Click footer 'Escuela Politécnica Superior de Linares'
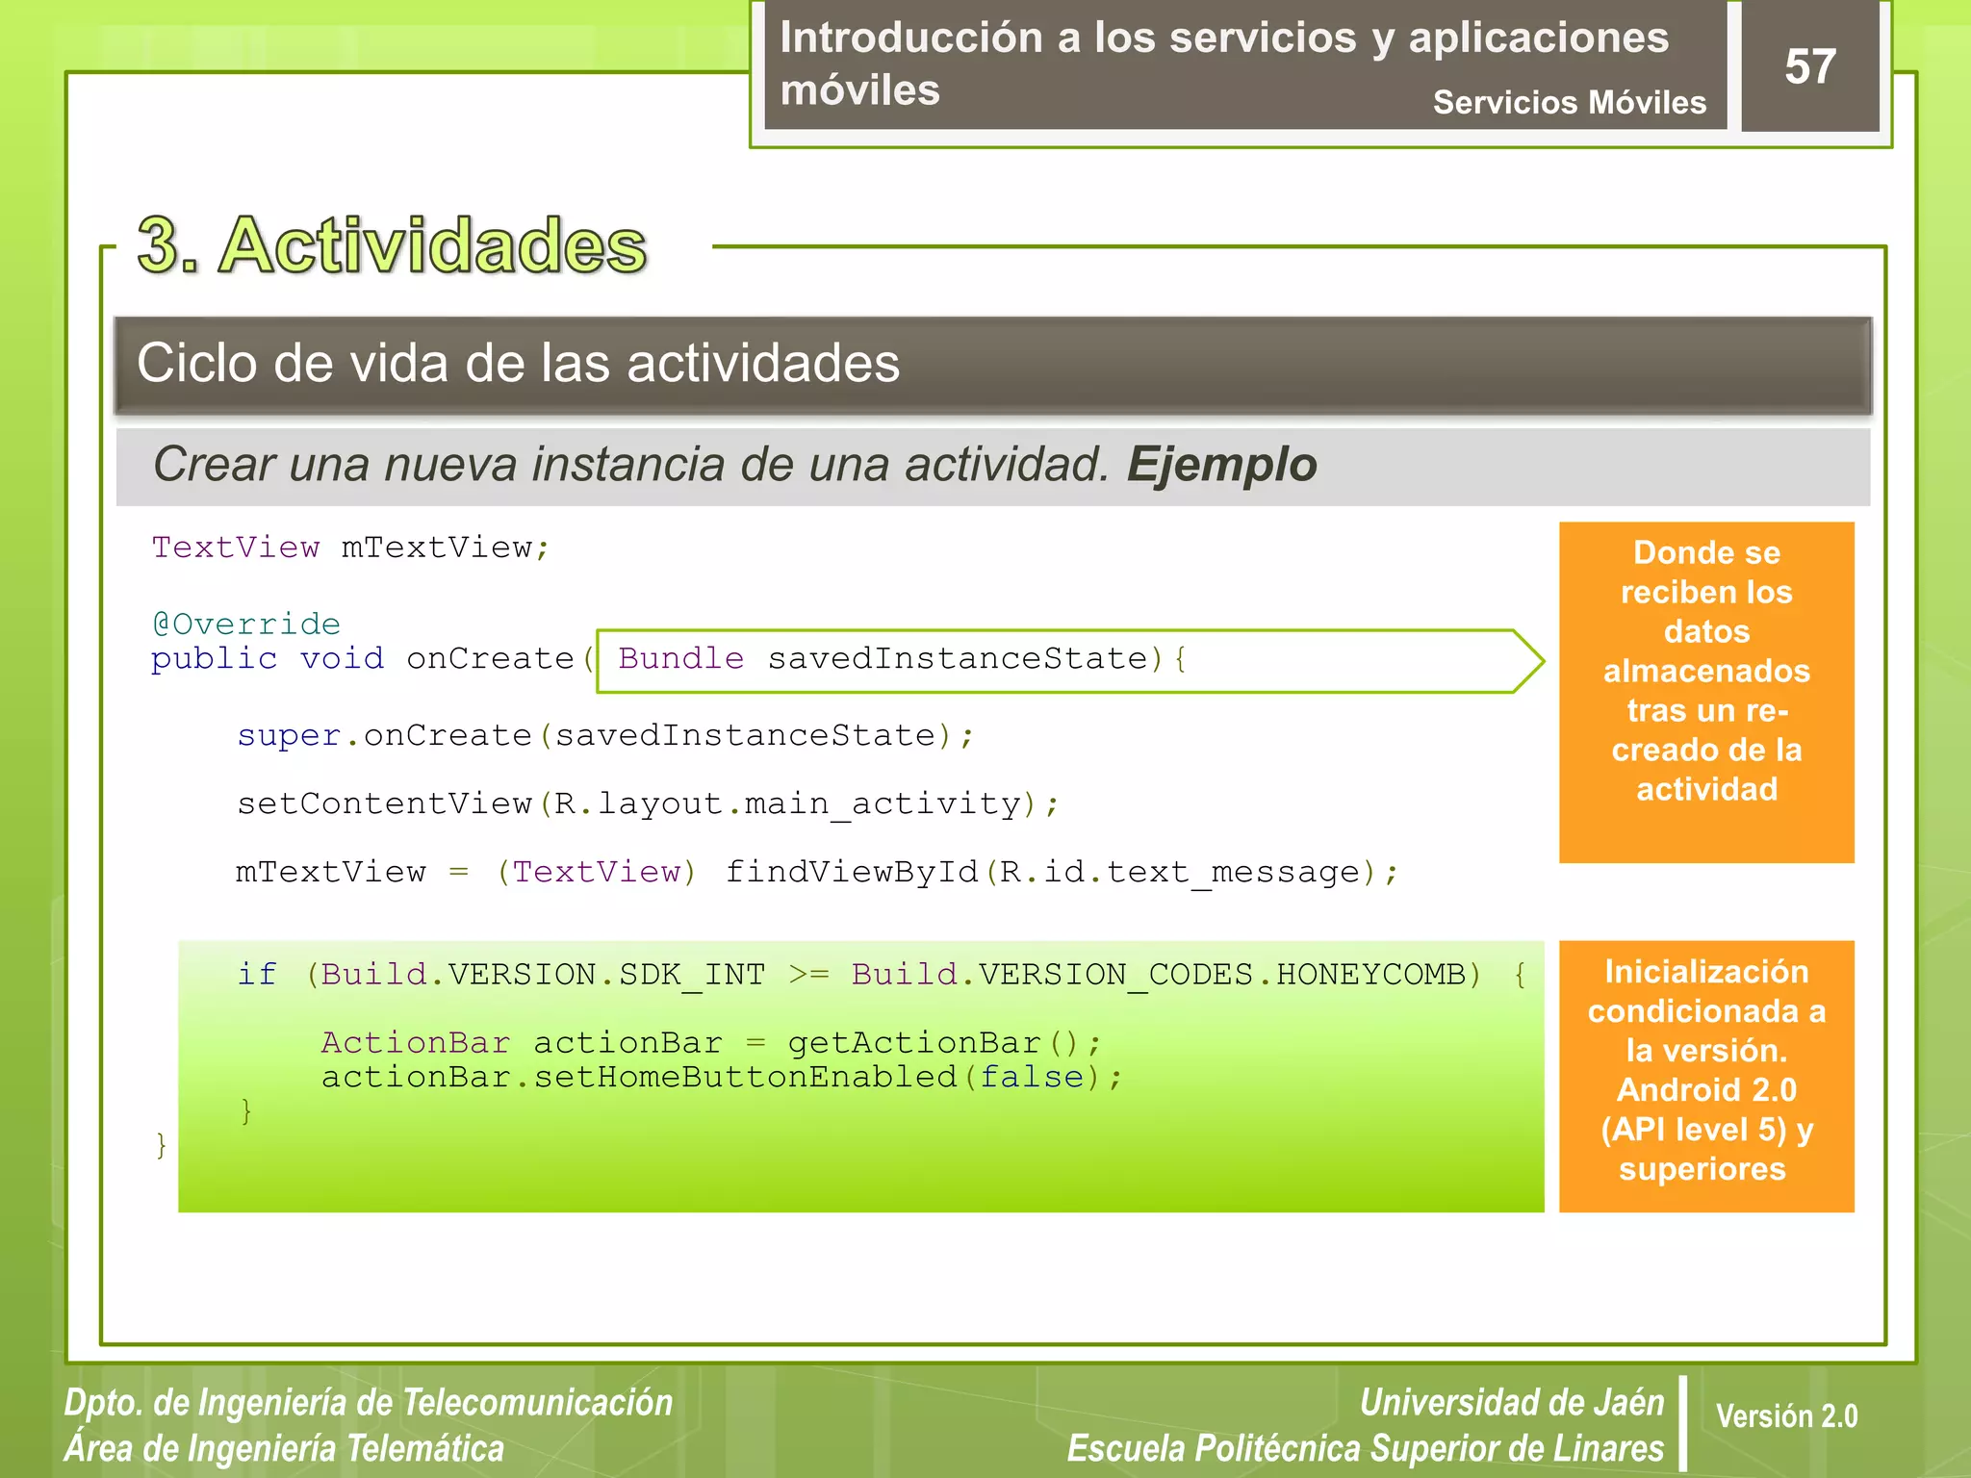 pos(1366,1448)
